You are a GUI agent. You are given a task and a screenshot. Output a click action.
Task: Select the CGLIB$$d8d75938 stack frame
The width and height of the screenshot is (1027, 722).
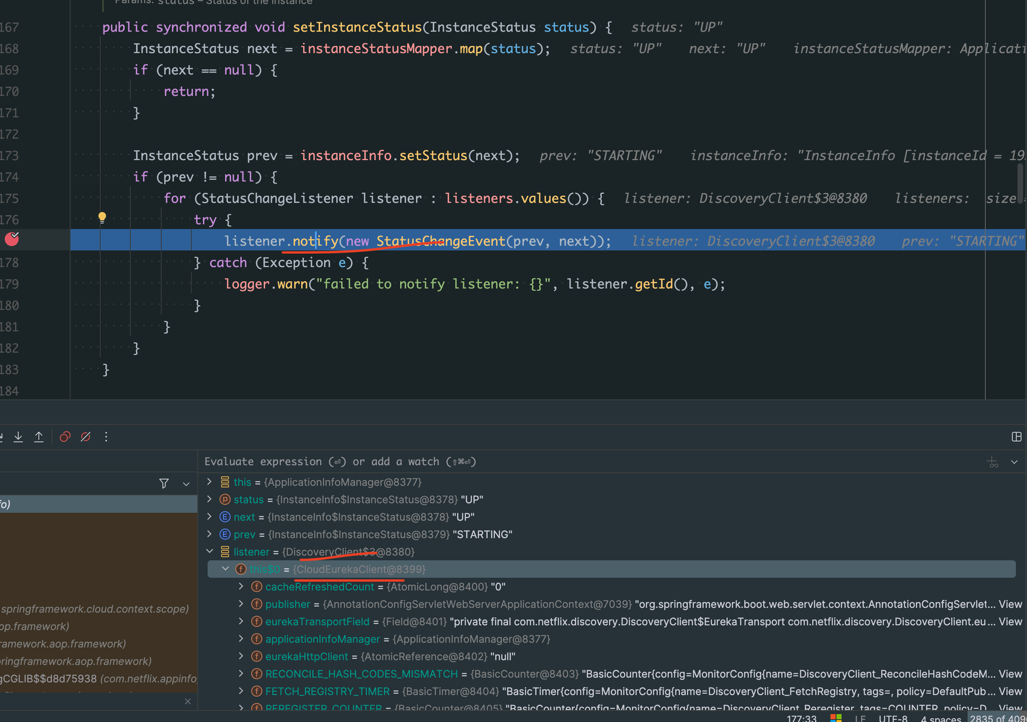(99, 678)
